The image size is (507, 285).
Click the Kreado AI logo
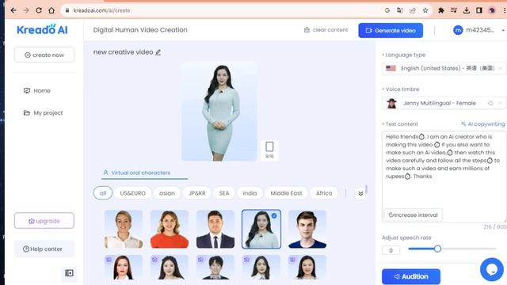pos(42,29)
